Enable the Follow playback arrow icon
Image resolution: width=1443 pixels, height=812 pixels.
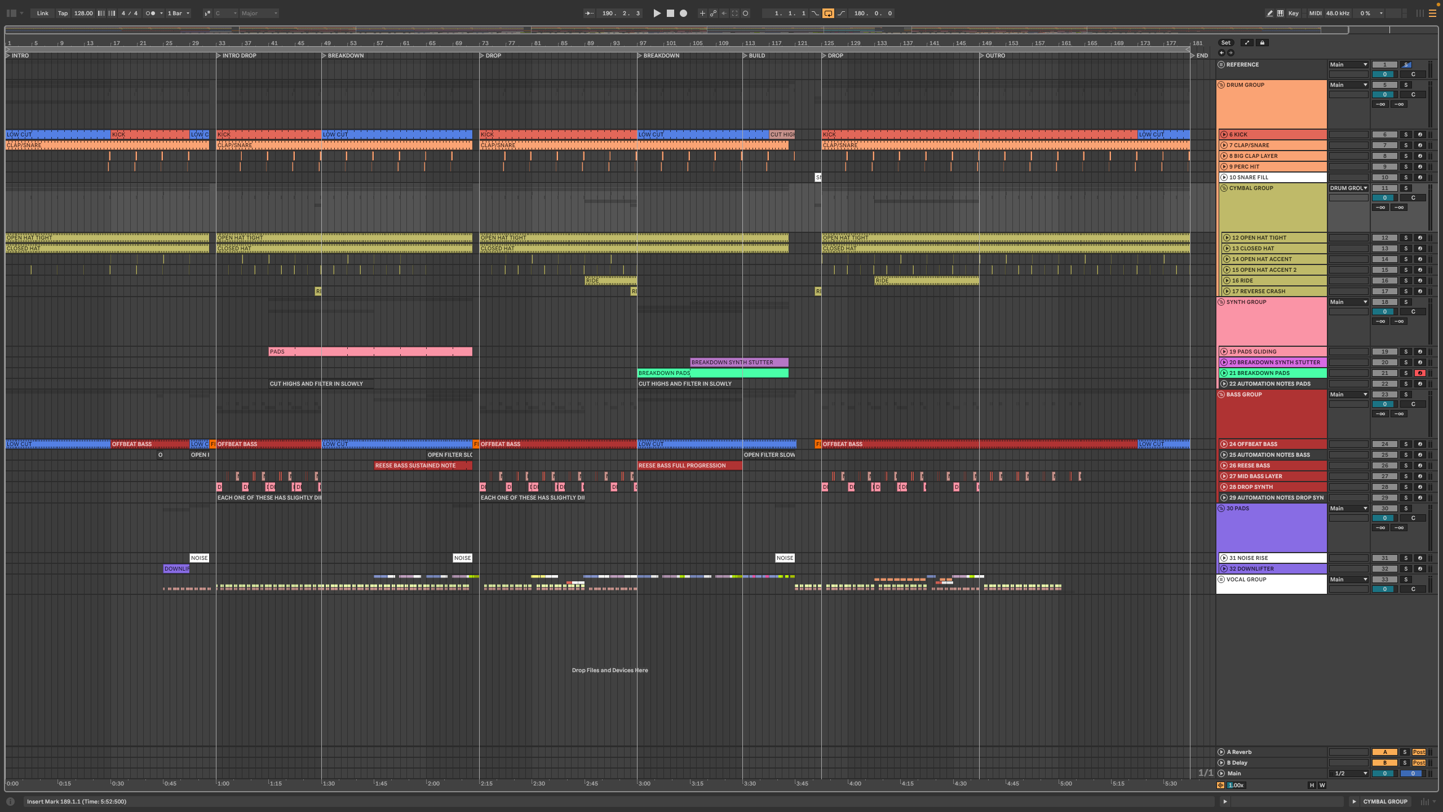click(589, 13)
